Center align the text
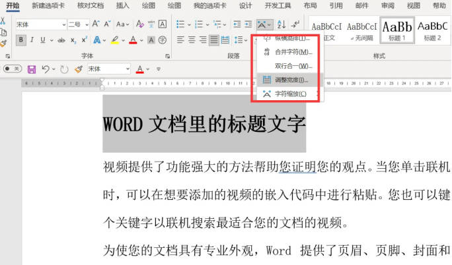Screen dimensions: 452x265 192,40
